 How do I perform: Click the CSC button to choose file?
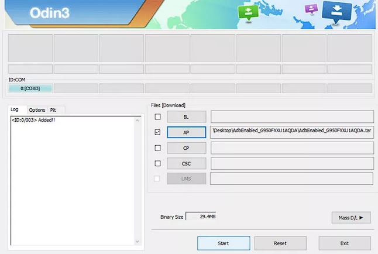[x=186, y=163]
